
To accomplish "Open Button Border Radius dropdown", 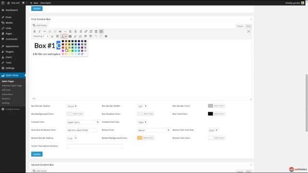I will (72, 138).
